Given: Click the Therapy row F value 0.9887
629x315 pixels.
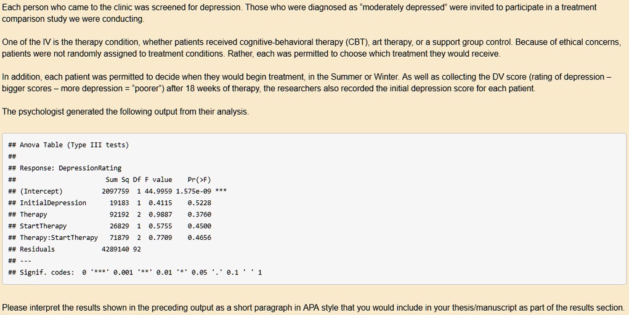Looking at the screenshot, I should (160, 215).
